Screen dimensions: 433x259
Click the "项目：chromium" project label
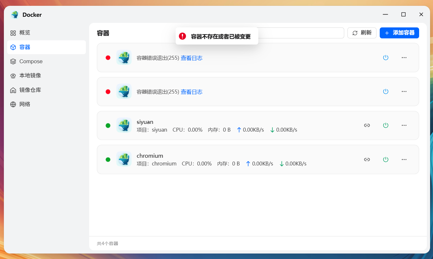157,164
